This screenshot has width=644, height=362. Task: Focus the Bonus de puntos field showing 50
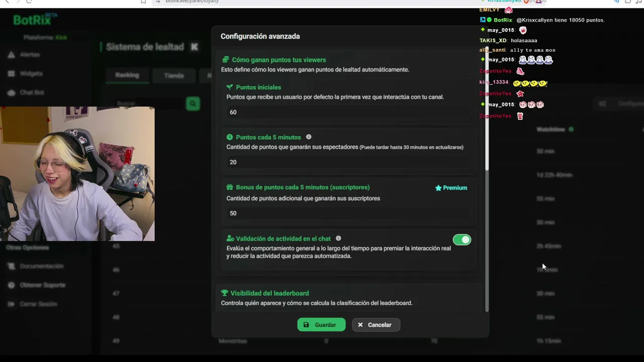click(348, 213)
